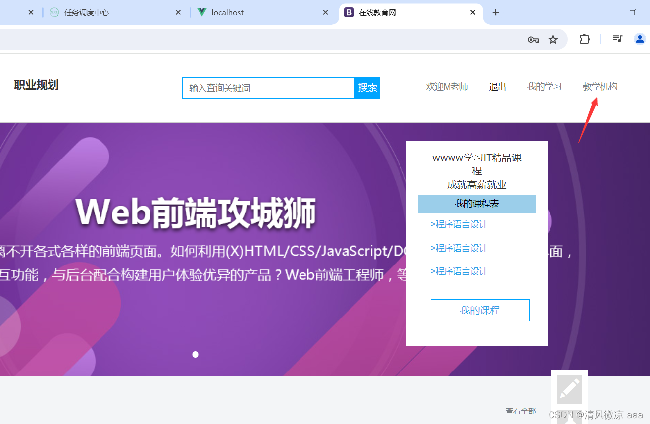Click the pencil edit icon at bottom right
This screenshot has height=424, width=650.
coord(570,389)
